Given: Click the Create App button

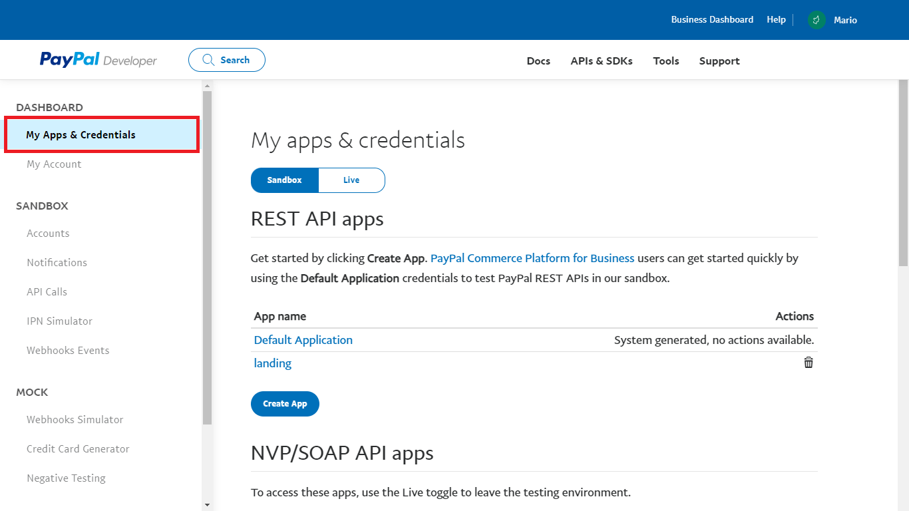Looking at the screenshot, I should (x=285, y=404).
